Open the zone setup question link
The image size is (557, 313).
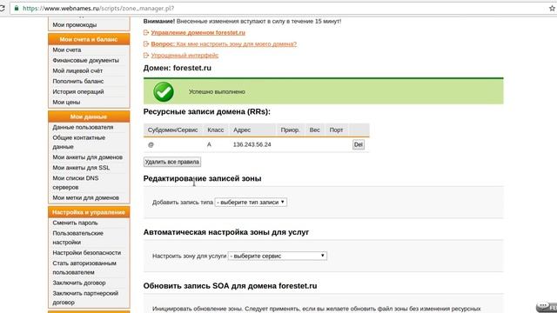(x=224, y=44)
